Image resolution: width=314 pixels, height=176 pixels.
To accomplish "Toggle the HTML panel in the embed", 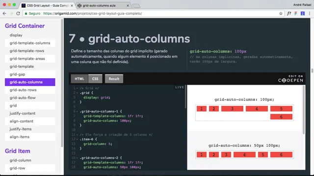I will [x=79, y=79].
